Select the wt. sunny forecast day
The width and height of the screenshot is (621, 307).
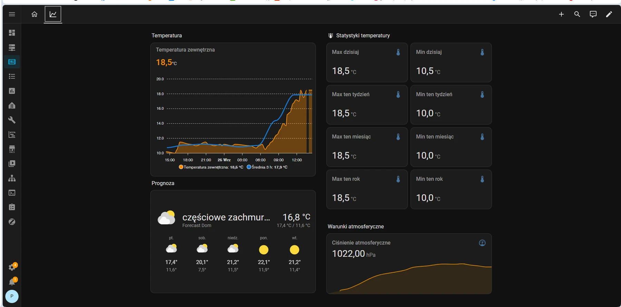[294, 254]
